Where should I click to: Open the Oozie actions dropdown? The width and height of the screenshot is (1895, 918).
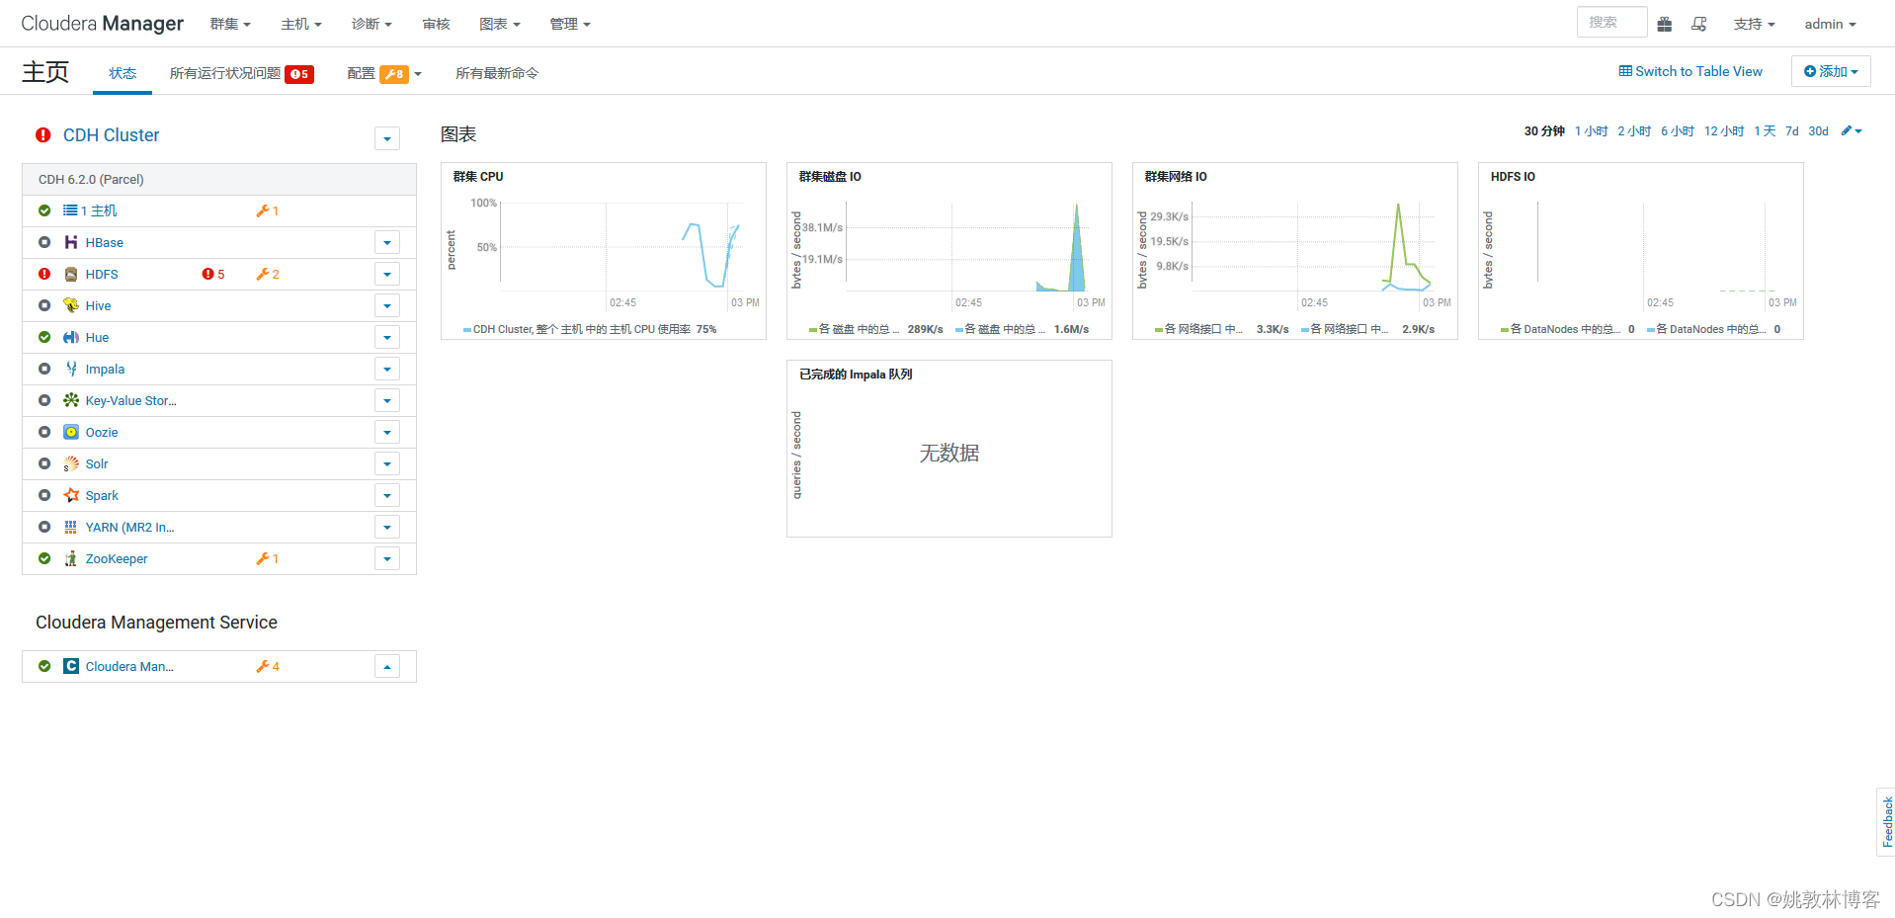click(387, 432)
